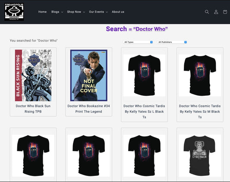Image resolution: width=230 pixels, height=182 pixels.
Task: Open the About us page
Action: (x=118, y=12)
